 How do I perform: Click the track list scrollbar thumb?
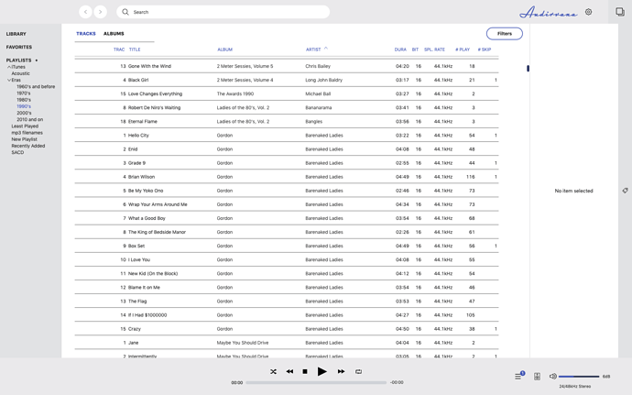[x=528, y=69]
